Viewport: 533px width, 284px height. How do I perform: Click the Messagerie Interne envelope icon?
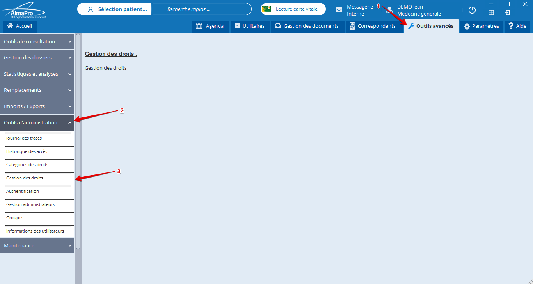click(x=339, y=10)
